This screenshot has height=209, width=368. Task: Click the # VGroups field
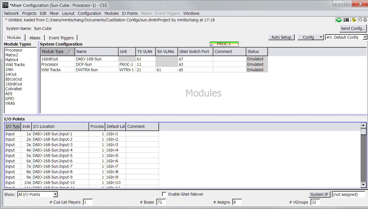pyautogui.click(x=315, y=202)
